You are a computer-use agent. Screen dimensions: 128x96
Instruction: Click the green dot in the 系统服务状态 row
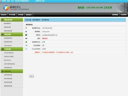tap(26, 42)
